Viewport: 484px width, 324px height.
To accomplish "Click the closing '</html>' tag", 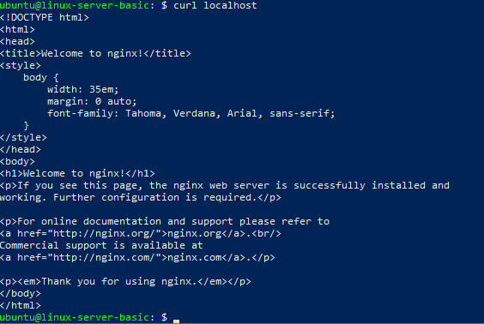I will 21,305.
